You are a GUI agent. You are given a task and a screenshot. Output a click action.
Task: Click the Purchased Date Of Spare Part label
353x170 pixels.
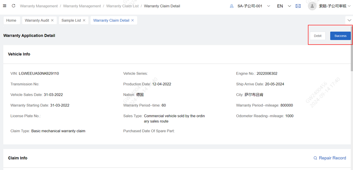click(149, 131)
